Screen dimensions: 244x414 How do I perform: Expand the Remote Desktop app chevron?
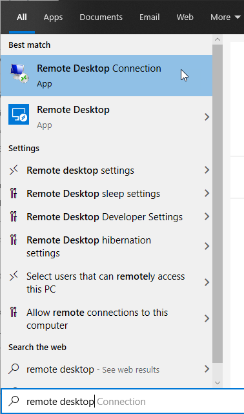(x=207, y=117)
